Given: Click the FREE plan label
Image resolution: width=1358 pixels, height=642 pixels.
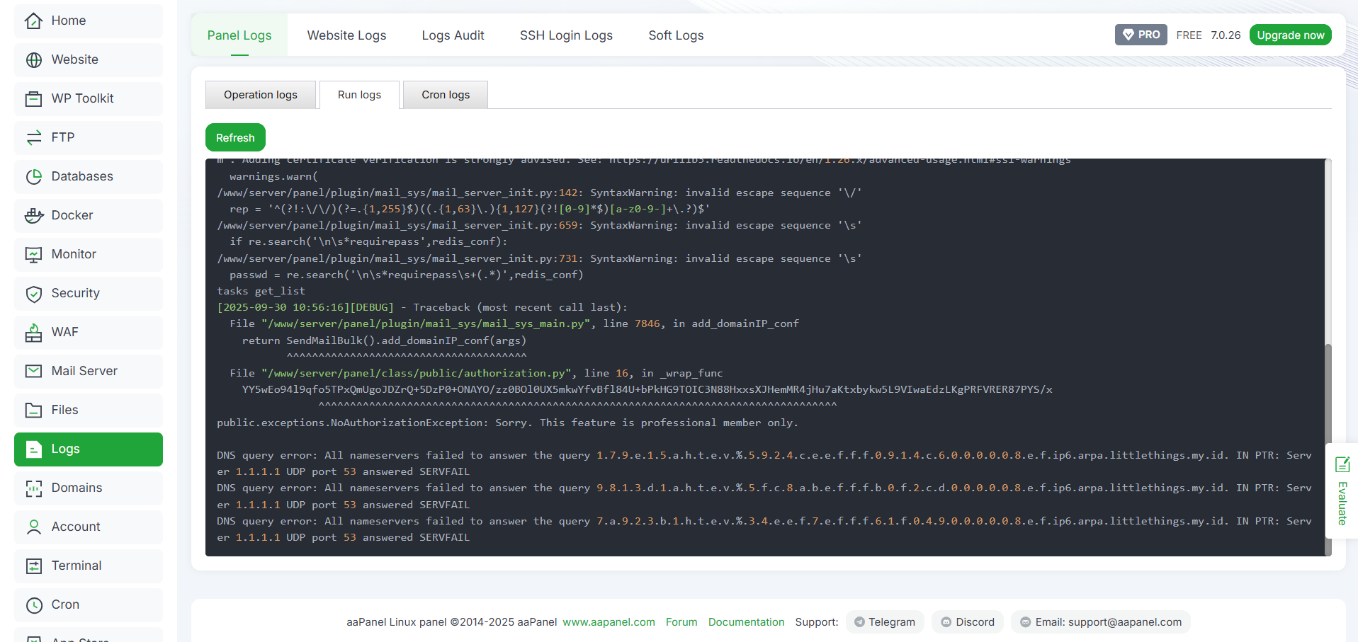Looking at the screenshot, I should click(x=1189, y=35).
